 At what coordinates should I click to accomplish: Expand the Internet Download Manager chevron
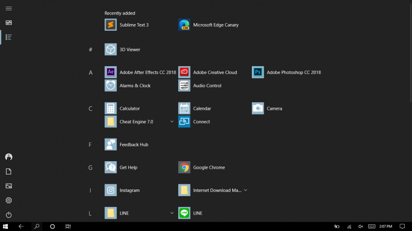tap(246, 190)
